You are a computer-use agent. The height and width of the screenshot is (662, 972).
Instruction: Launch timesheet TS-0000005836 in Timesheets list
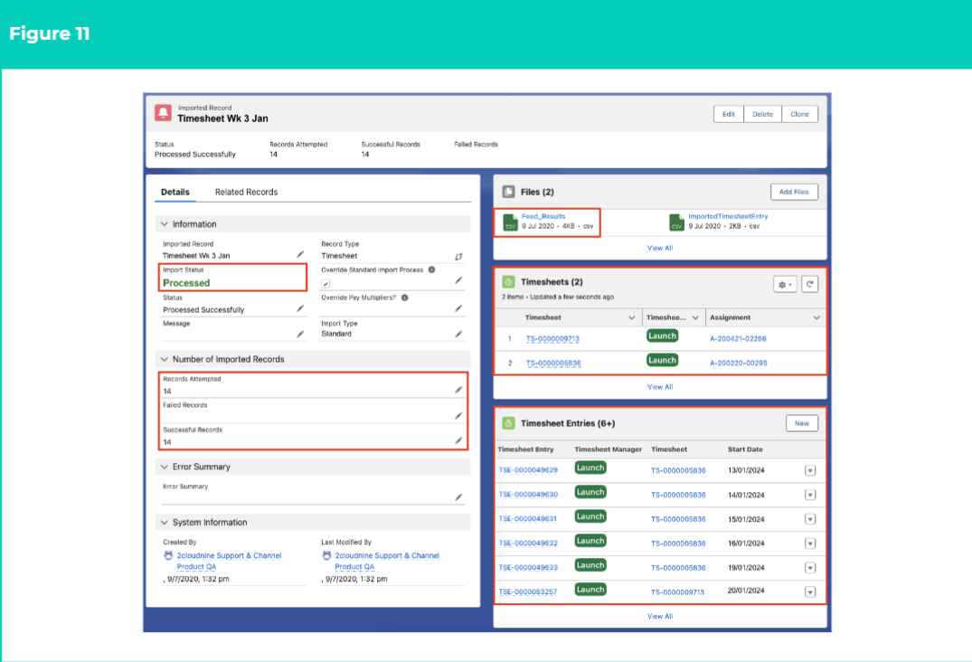(662, 360)
